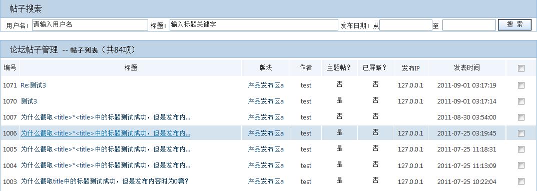The height and width of the screenshot is (191, 537).
Task: Open post 1003 为什么截取title中的标题 link
Action: point(105,181)
